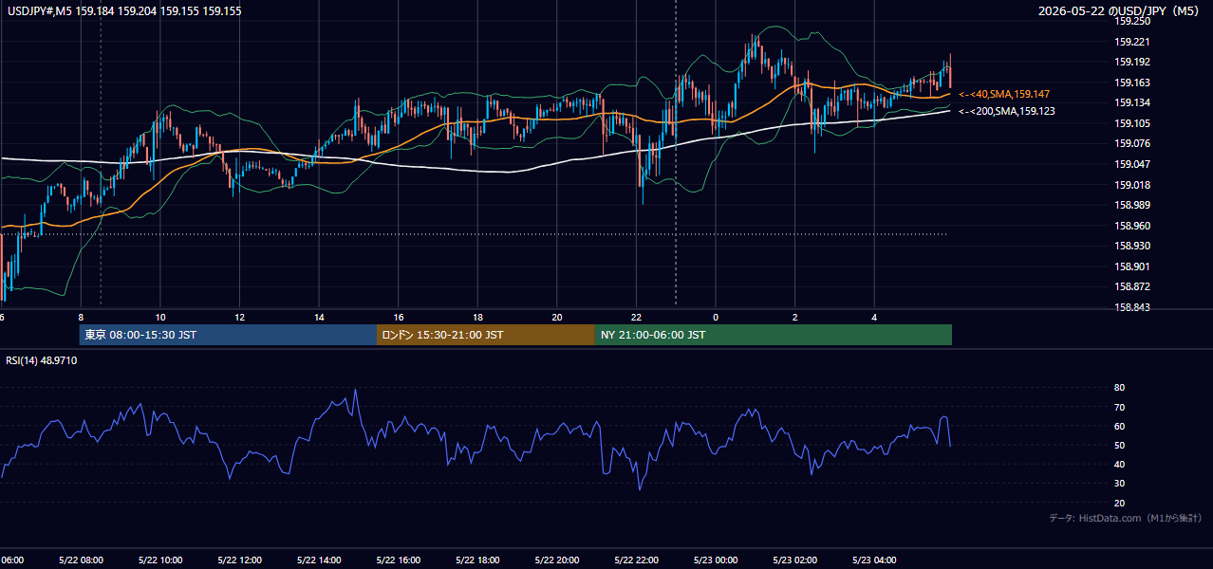Image resolution: width=1213 pixels, height=569 pixels.
Task: Click price axis label 158.901
Action: pyautogui.click(x=1132, y=266)
